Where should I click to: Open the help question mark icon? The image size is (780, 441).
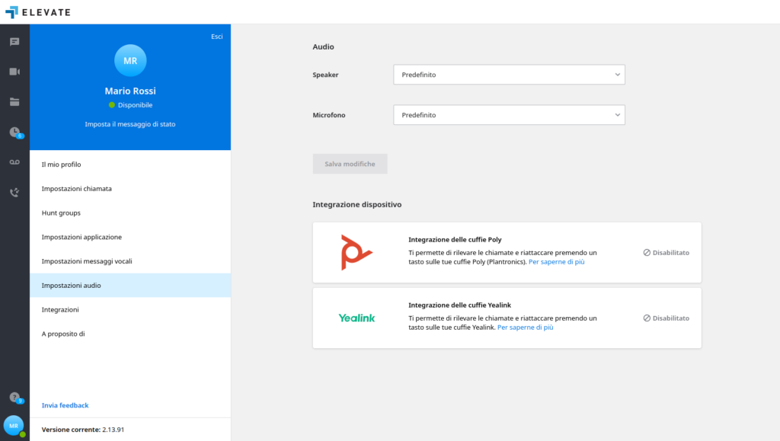(x=14, y=397)
